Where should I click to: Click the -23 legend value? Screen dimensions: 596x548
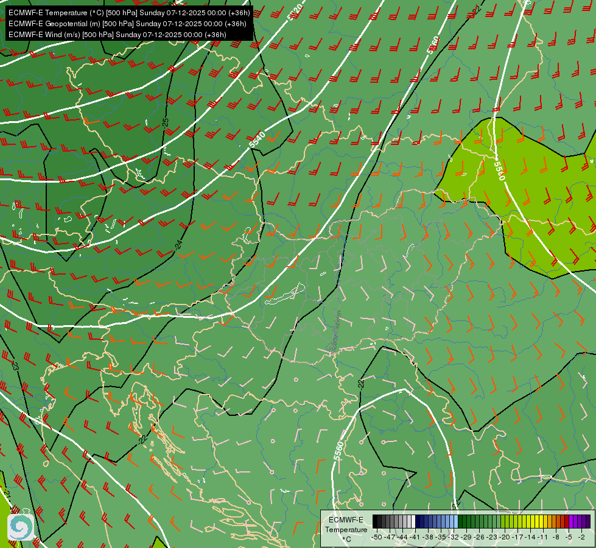(x=492, y=538)
